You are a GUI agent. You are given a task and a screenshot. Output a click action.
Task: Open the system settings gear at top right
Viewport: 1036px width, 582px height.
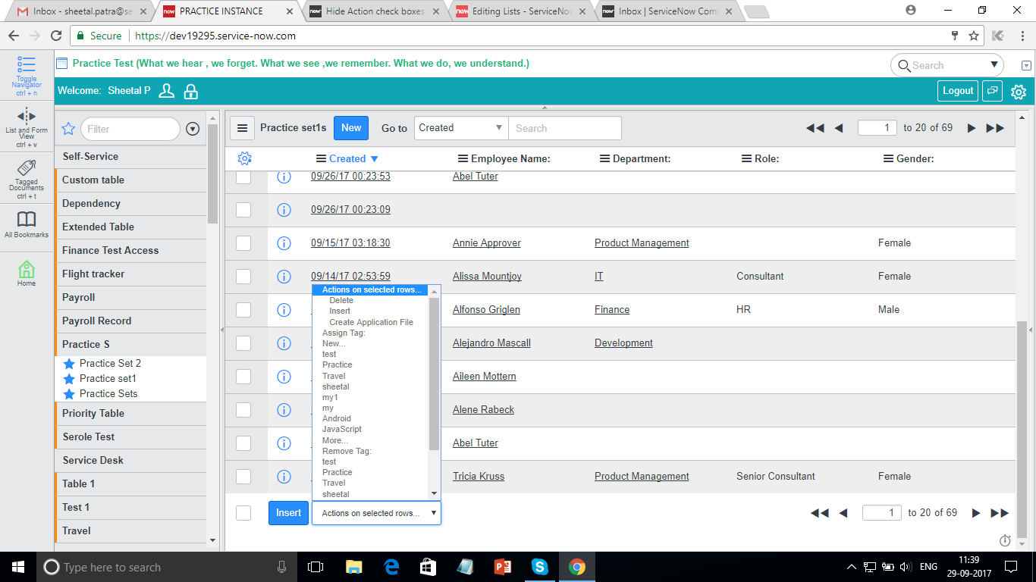[1019, 91]
